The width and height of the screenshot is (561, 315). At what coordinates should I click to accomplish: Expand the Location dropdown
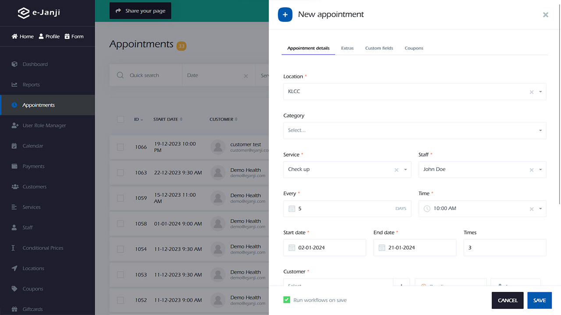540,92
